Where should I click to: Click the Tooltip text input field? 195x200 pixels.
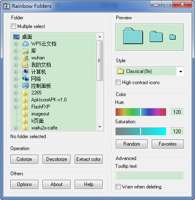click(150, 176)
